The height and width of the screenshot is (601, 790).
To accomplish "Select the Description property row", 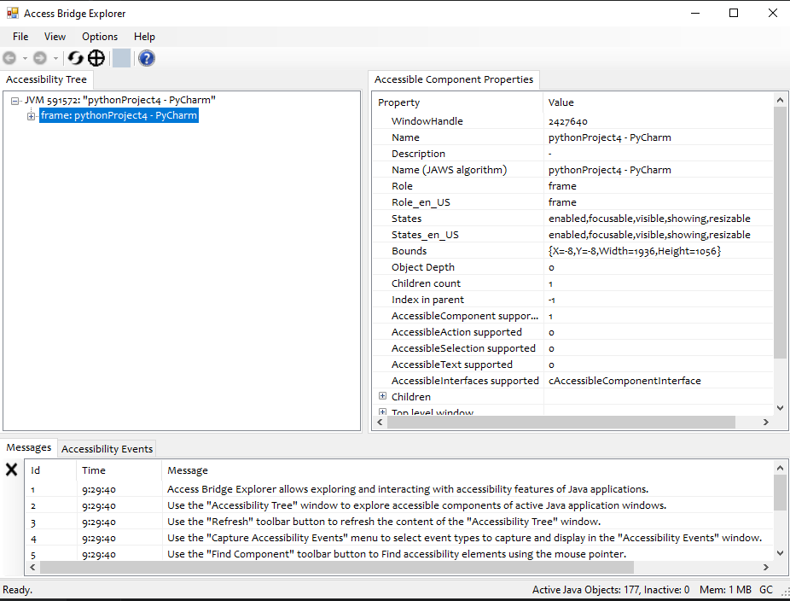I will (x=572, y=154).
